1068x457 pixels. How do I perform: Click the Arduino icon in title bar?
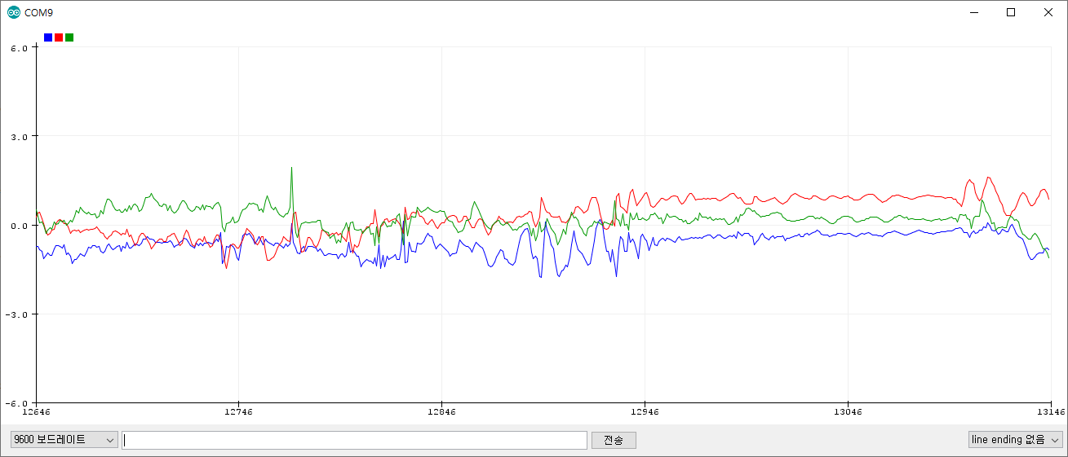tap(13, 12)
